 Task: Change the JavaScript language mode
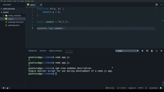(x=153, y=88)
